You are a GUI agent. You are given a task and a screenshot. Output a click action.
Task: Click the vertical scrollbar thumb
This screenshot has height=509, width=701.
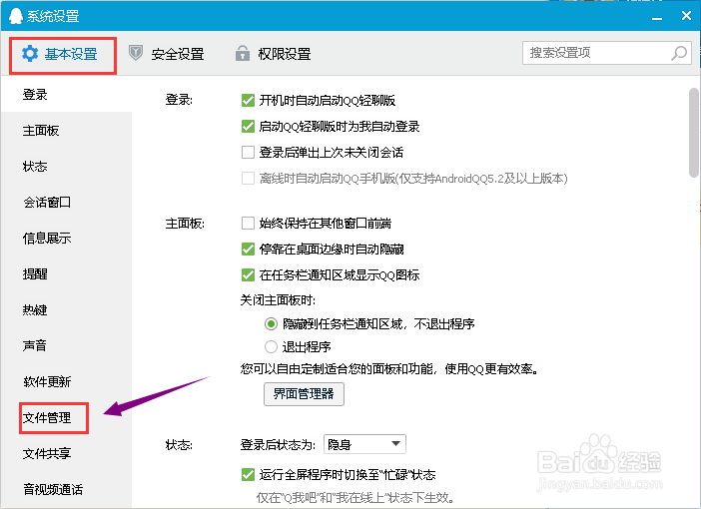pyautogui.click(x=693, y=133)
